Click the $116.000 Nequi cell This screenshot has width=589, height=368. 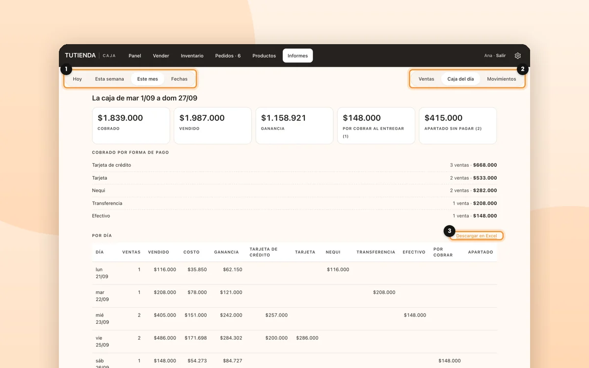(x=338, y=269)
